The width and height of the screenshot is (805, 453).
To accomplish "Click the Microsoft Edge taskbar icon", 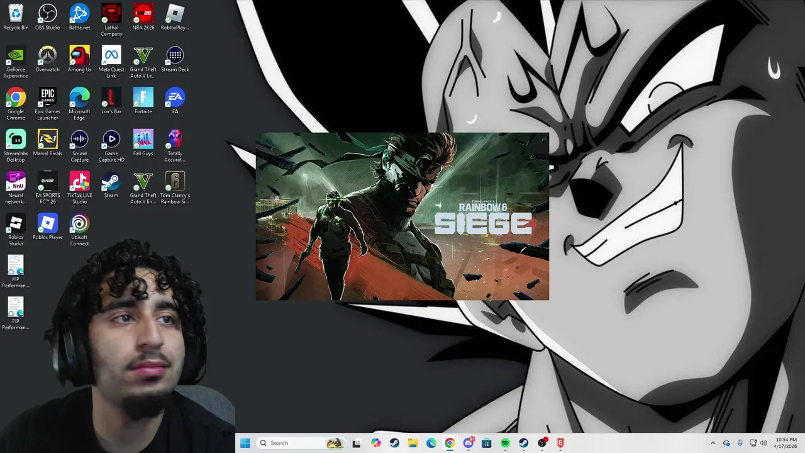I will pyautogui.click(x=431, y=443).
